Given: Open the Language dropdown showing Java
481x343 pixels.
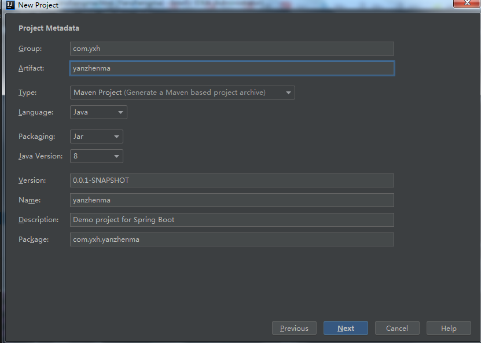Looking at the screenshot, I should tap(98, 112).
